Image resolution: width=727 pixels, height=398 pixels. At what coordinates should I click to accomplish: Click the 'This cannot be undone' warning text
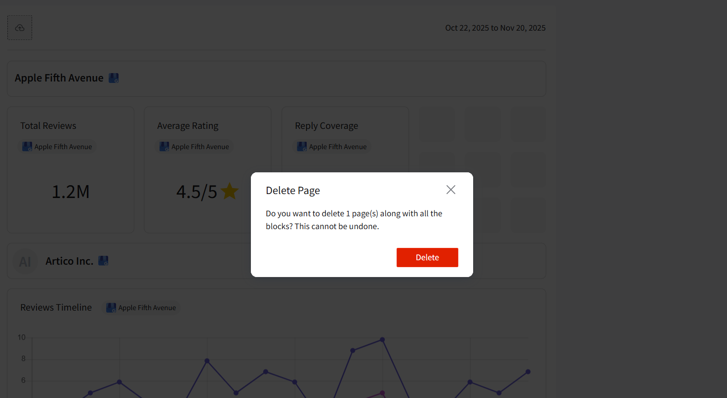[337, 227]
